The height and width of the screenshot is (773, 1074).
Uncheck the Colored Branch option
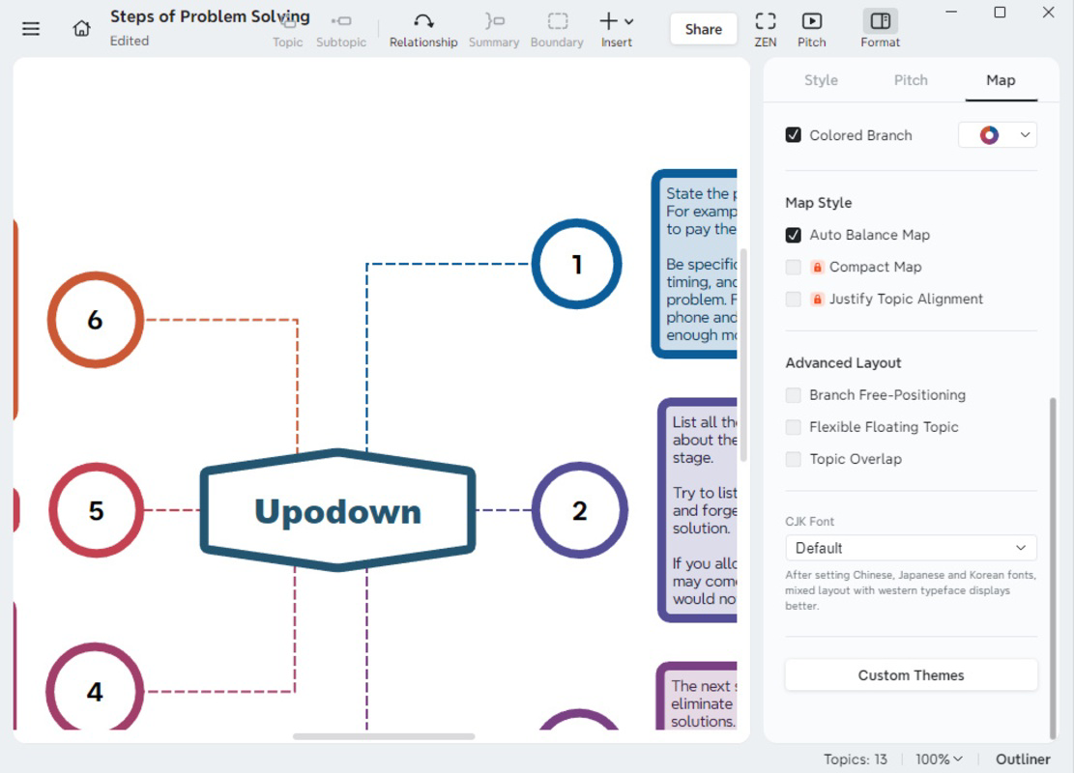click(792, 135)
